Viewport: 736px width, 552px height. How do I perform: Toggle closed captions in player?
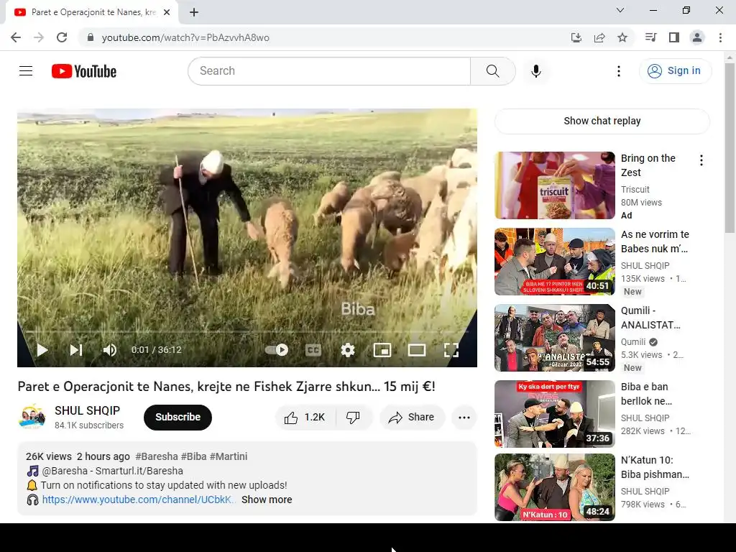[x=313, y=350]
